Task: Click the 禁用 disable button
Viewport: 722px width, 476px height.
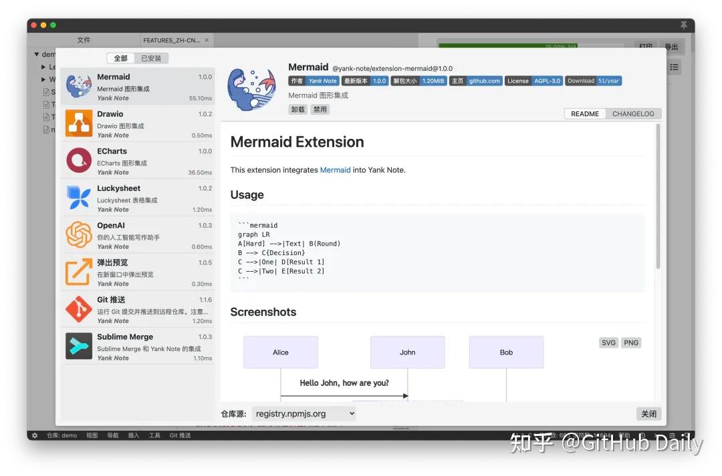Action: coord(320,109)
